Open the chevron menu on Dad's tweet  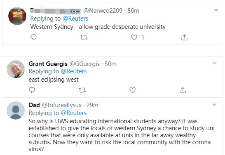click(x=214, y=104)
